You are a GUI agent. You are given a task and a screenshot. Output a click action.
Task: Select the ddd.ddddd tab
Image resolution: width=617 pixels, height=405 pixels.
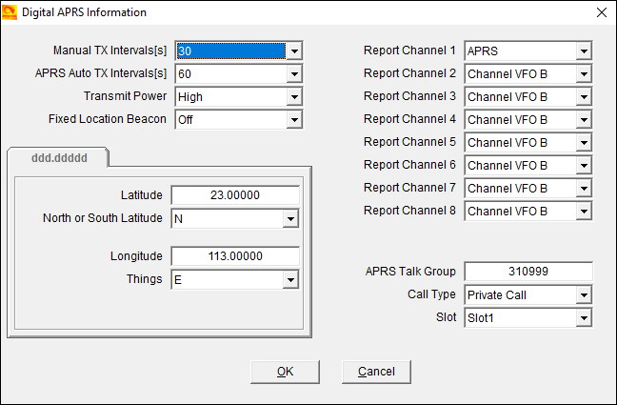(x=57, y=156)
